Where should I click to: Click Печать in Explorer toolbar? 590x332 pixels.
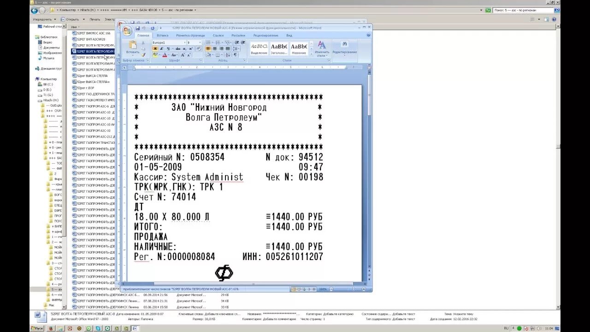94,19
